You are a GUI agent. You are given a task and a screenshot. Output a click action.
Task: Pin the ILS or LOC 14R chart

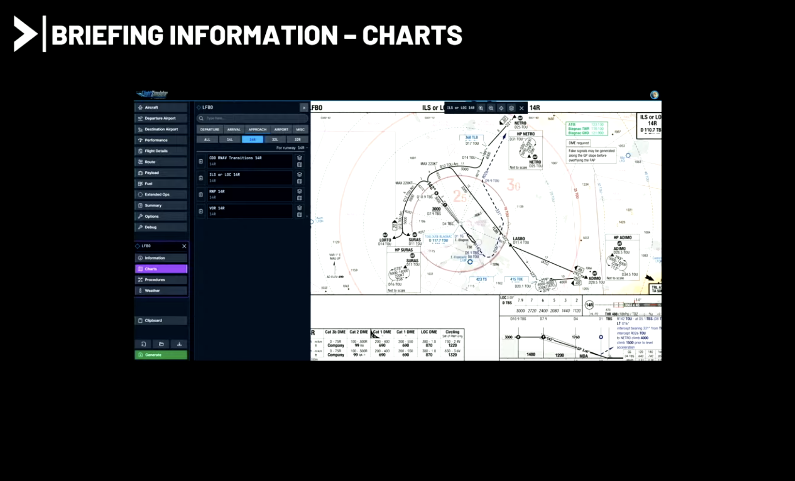(201, 178)
